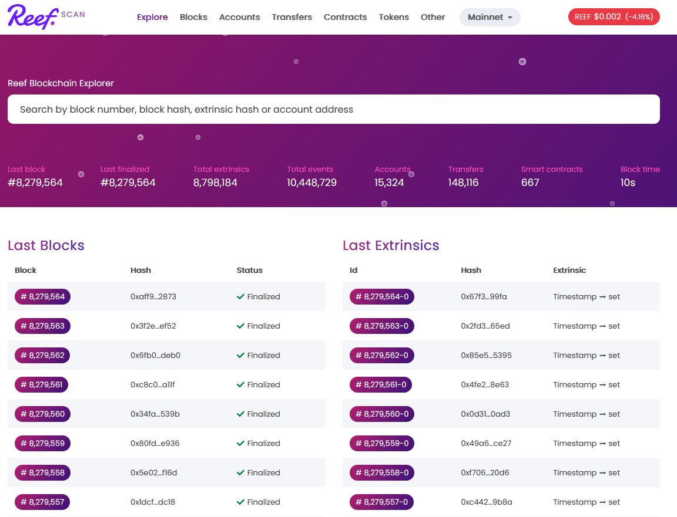The width and height of the screenshot is (677, 517).
Task: Click the Reef Scan logo
Action: pos(46,17)
